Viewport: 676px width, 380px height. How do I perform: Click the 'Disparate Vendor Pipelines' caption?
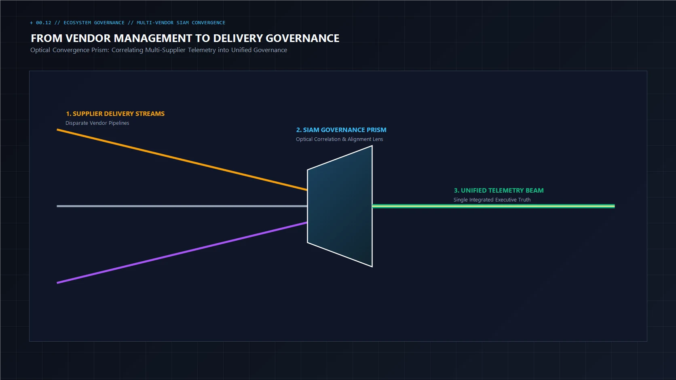point(97,123)
